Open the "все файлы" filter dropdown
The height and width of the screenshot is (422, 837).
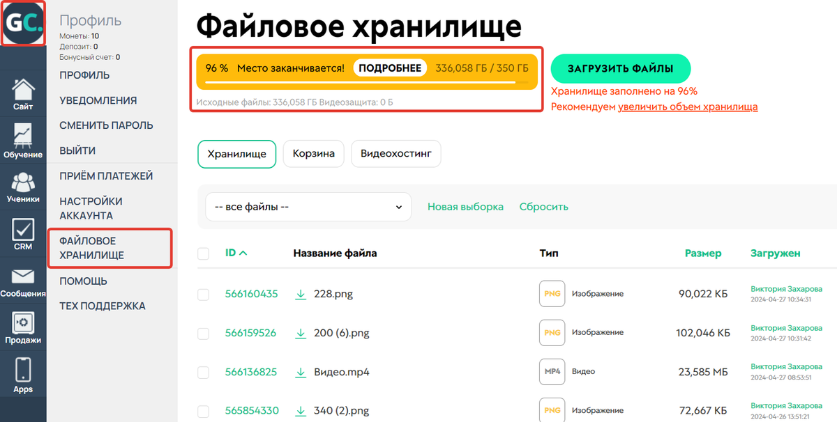308,207
